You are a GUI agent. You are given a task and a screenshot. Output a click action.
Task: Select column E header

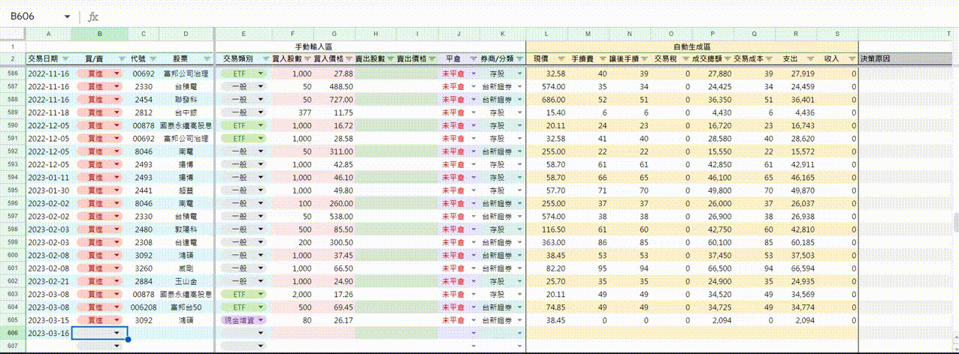[244, 34]
